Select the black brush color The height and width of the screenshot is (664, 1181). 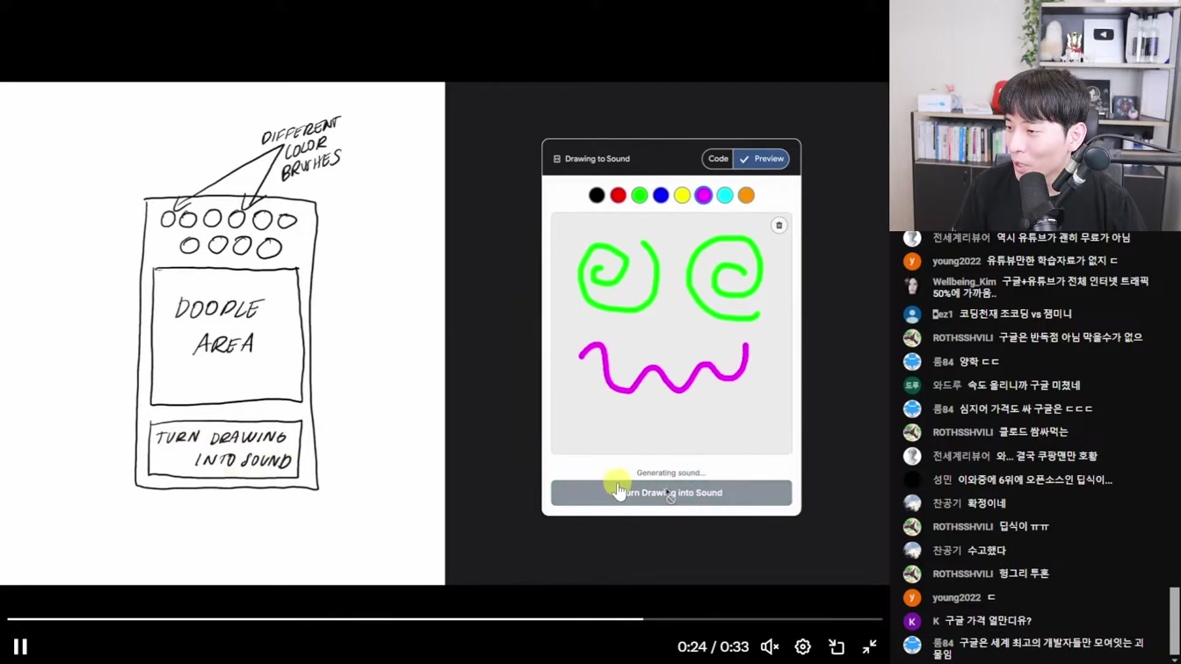pos(597,195)
